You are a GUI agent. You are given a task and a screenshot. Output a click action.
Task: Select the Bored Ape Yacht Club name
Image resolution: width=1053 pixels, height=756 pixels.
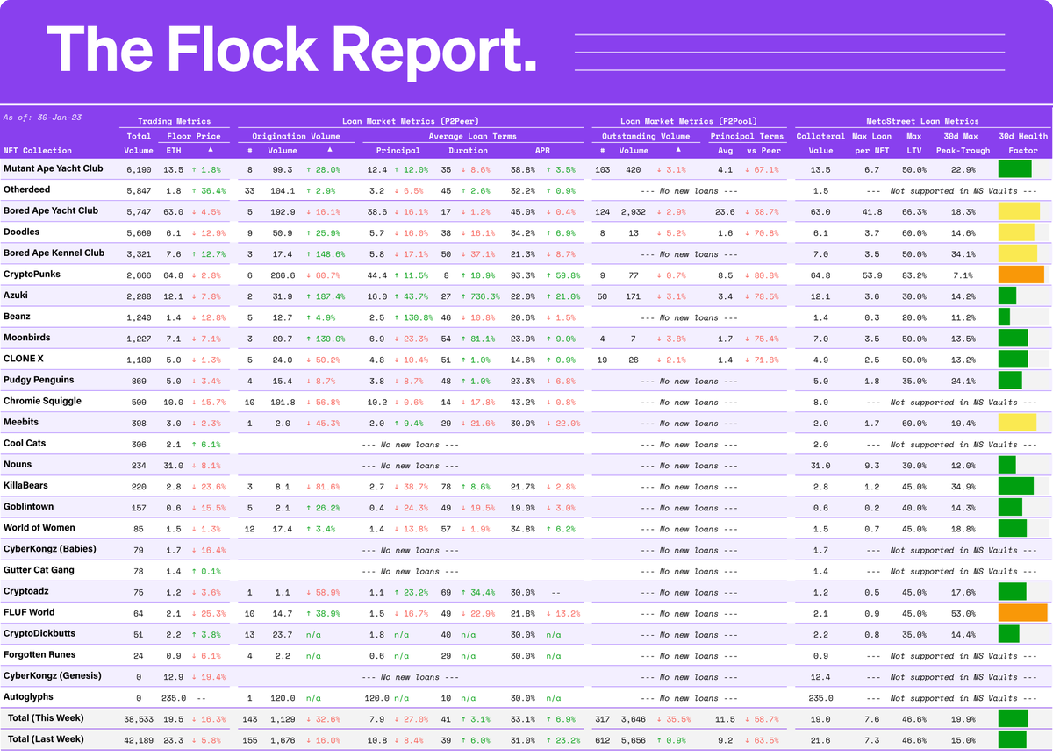pos(51,210)
